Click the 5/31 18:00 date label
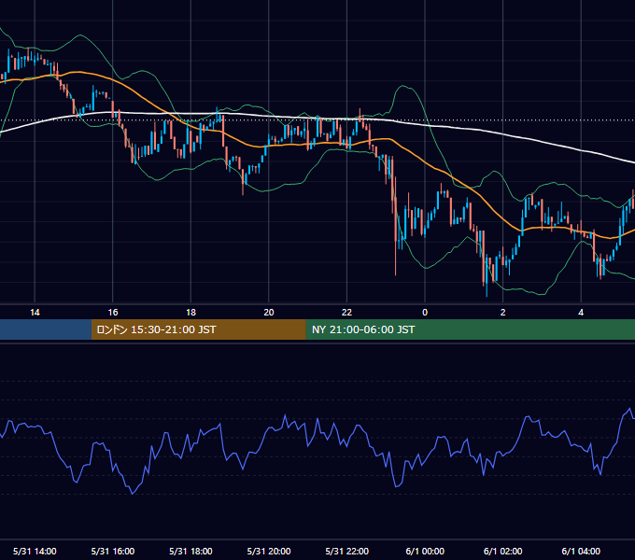 point(190,551)
